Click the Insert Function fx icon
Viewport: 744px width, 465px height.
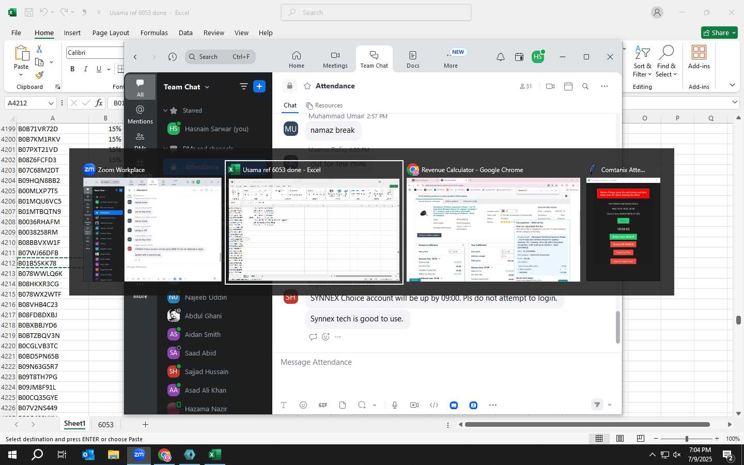[x=99, y=103]
